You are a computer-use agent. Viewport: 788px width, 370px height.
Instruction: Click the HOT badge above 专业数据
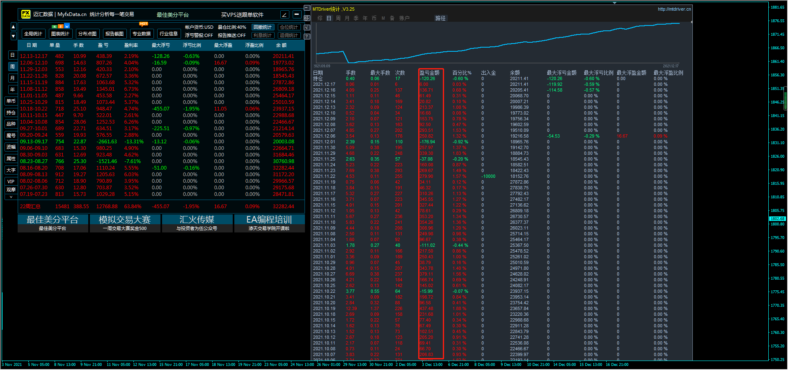tap(144, 24)
